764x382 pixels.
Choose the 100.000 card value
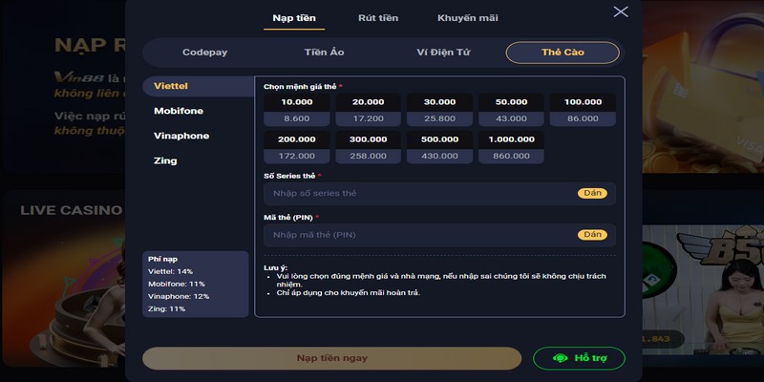pos(583,110)
